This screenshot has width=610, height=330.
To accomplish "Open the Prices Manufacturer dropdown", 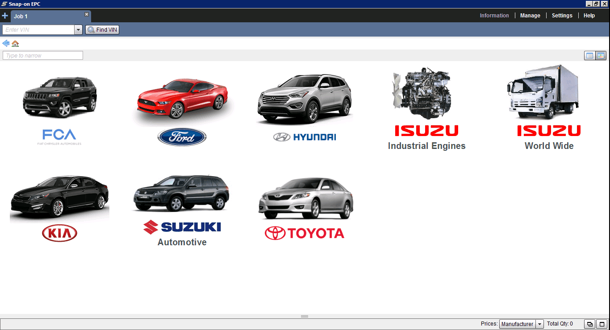I will point(521,324).
